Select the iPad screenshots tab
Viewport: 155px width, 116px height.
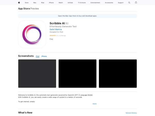tap(37, 56)
